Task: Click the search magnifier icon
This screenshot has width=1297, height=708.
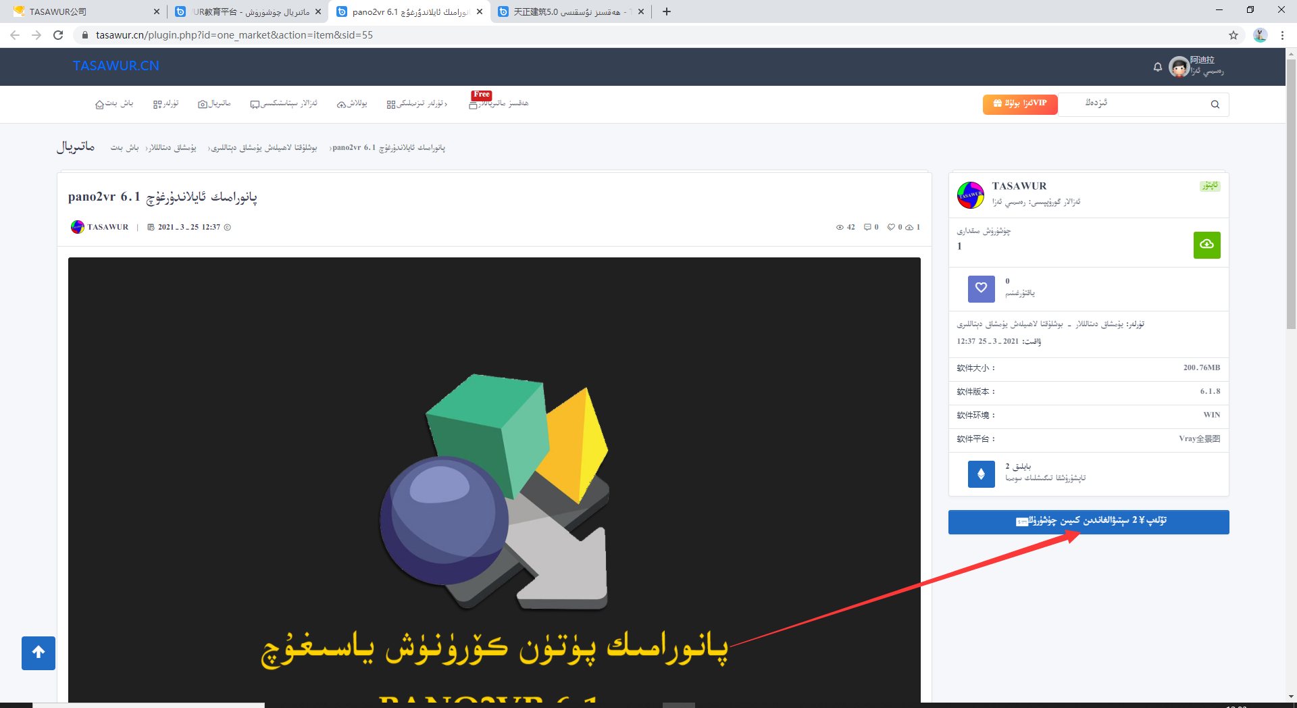Action: point(1215,104)
